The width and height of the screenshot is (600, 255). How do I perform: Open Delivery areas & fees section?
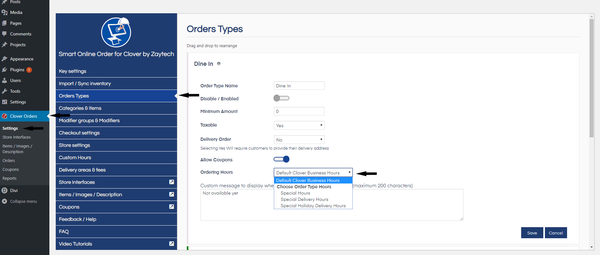click(x=116, y=170)
